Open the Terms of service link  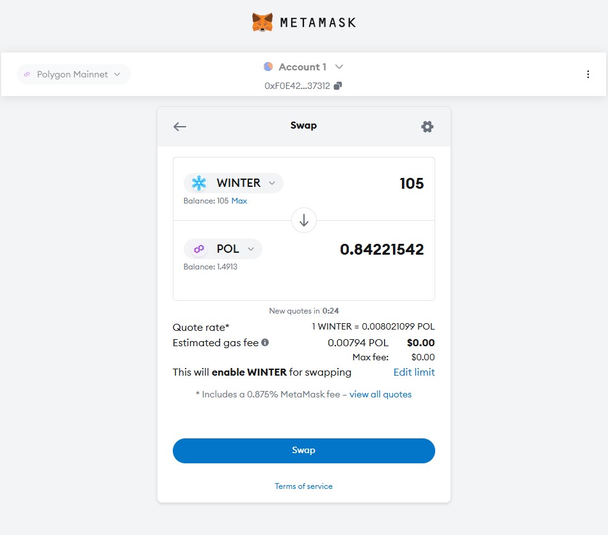tap(304, 486)
